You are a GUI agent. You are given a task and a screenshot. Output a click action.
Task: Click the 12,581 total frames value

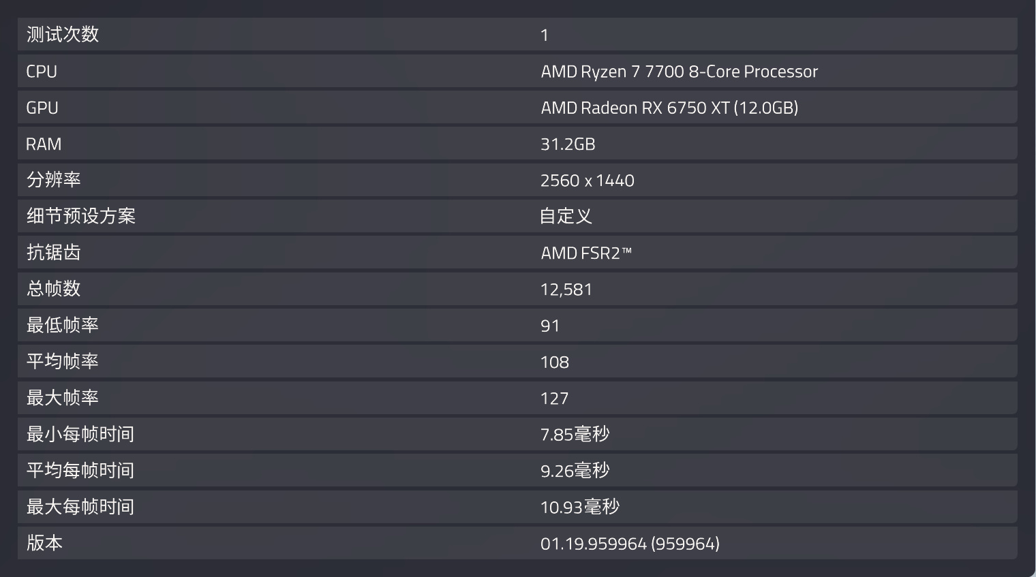coord(566,290)
